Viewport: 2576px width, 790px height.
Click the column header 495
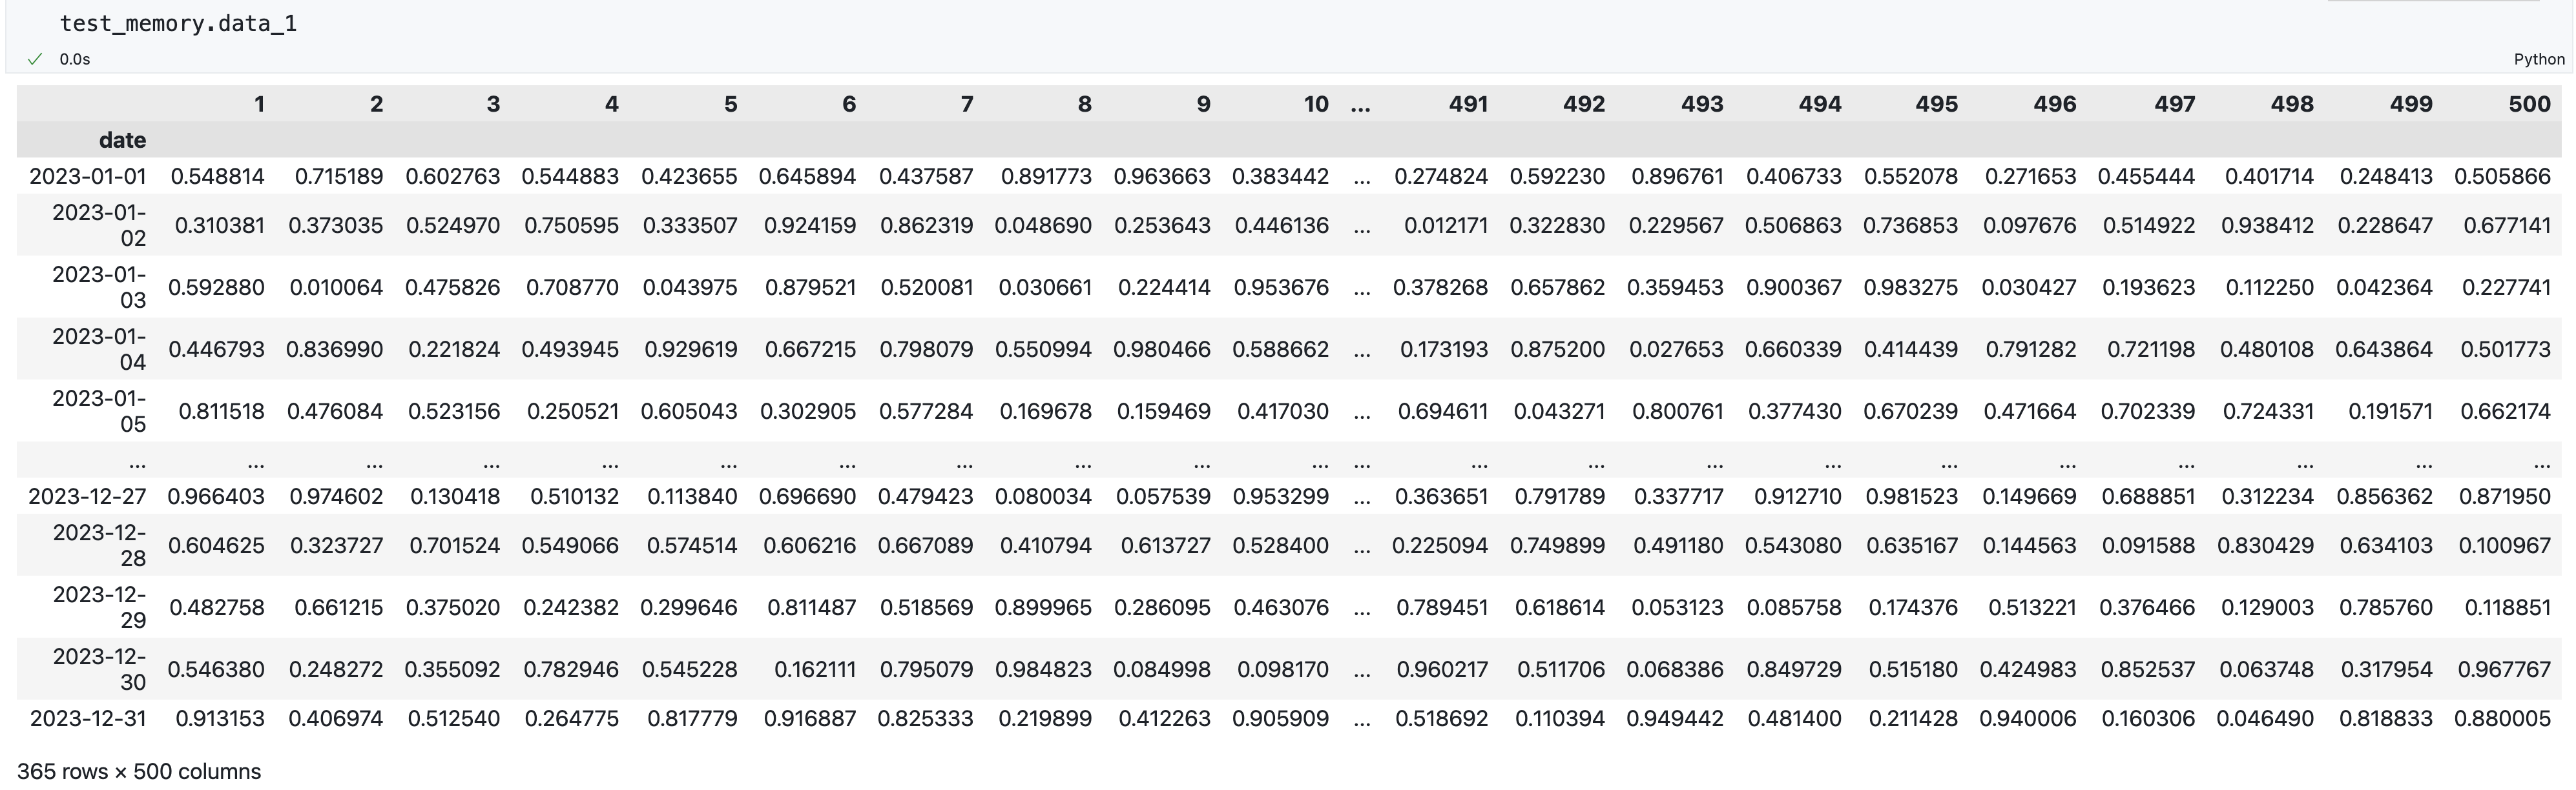pyautogui.click(x=1936, y=104)
